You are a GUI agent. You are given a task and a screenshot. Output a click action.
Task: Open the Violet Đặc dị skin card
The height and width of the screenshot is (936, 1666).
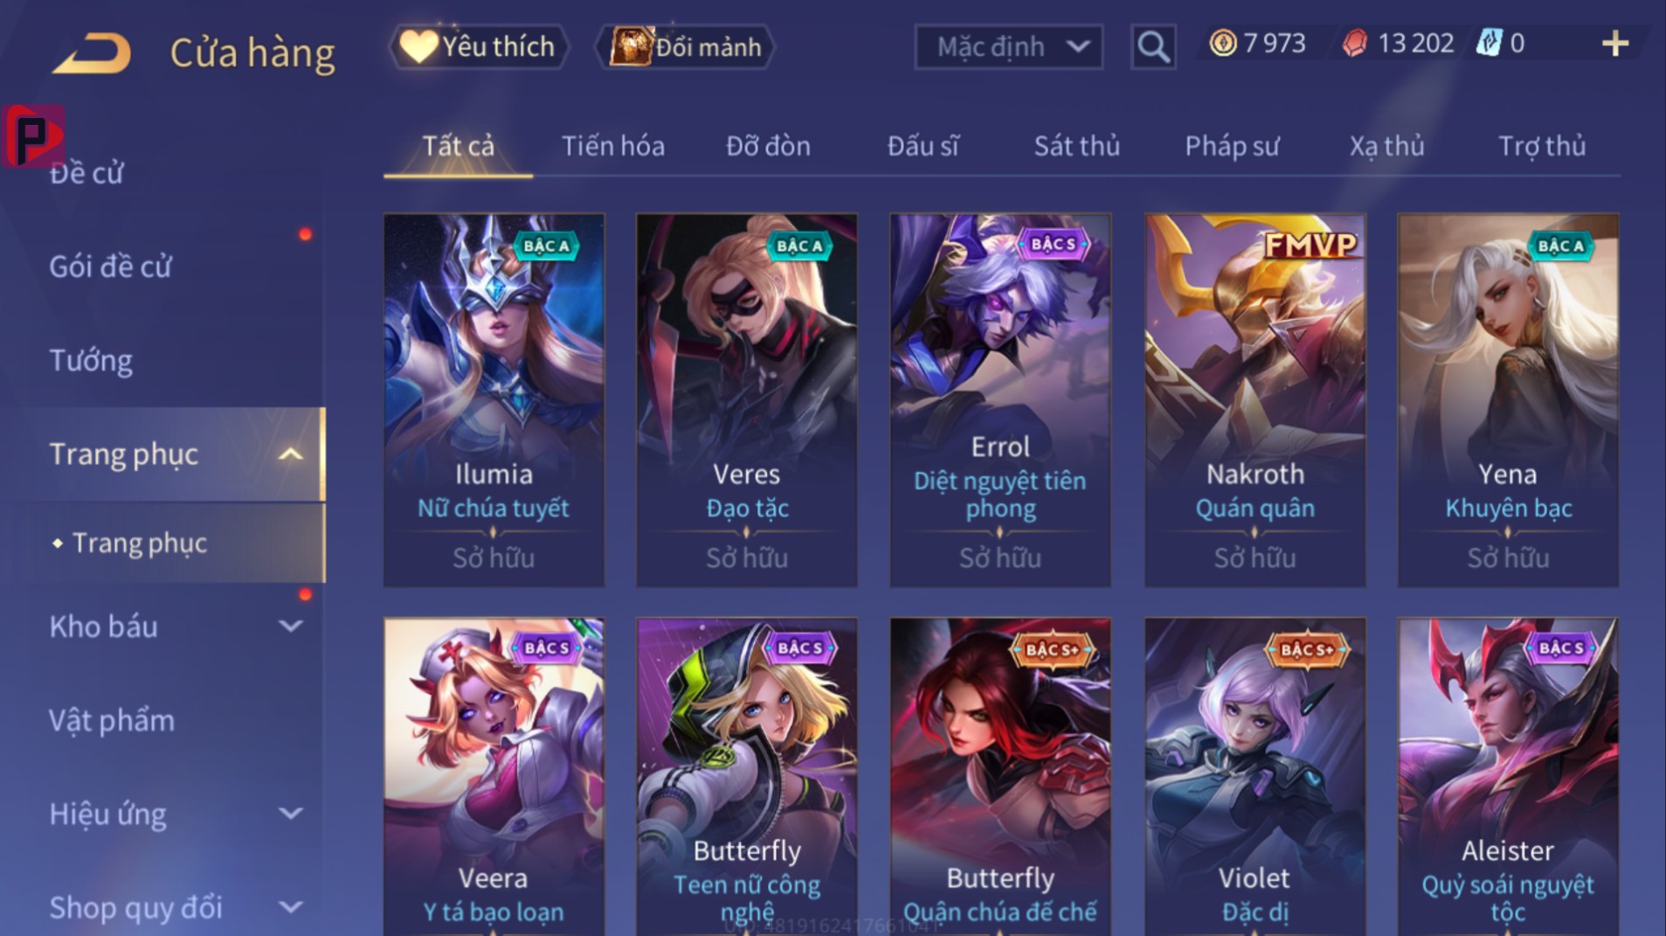coord(1255,777)
